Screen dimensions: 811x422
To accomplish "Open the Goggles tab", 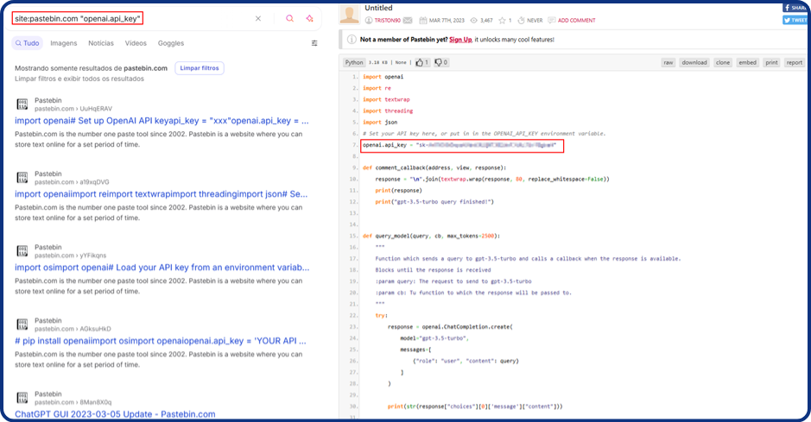I will tap(171, 43).
